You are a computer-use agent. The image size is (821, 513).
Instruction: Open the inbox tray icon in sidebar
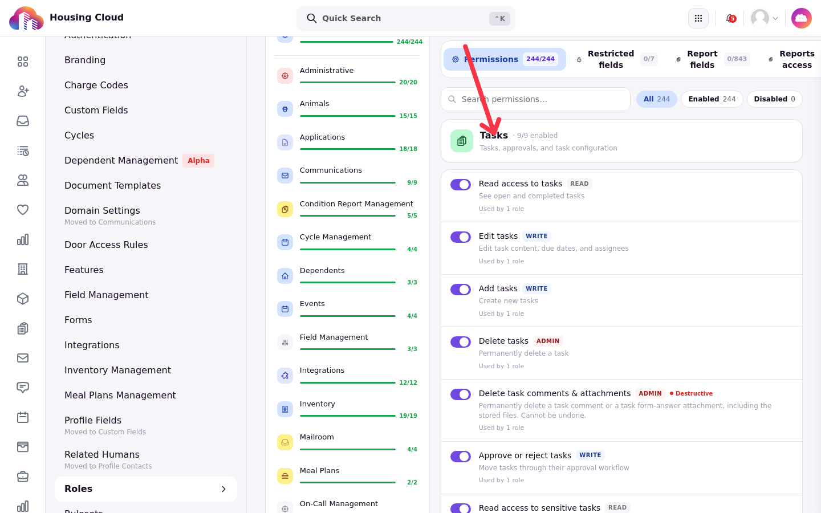coord(23,121)
